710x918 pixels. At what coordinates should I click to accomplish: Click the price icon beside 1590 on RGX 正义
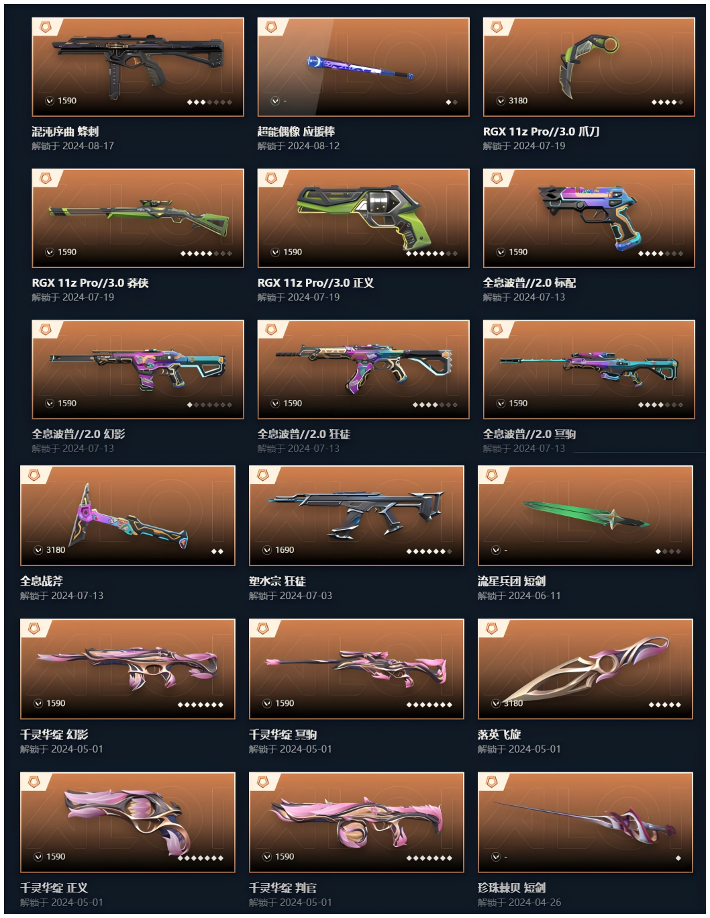[275, 253]
